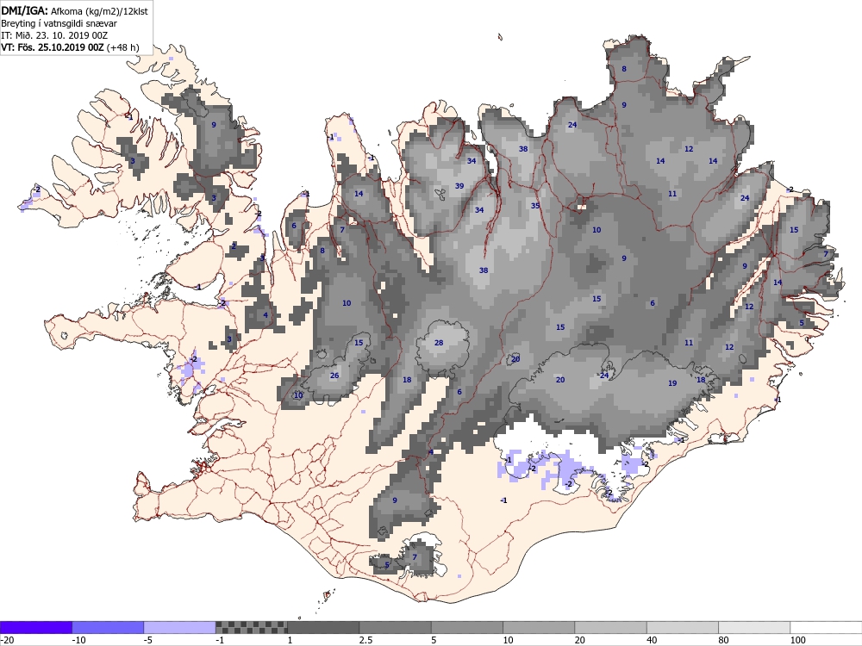Select the darkest gray 1 to 2.5 legend swatch
The image size is (862, 646).
pos(323,627)
